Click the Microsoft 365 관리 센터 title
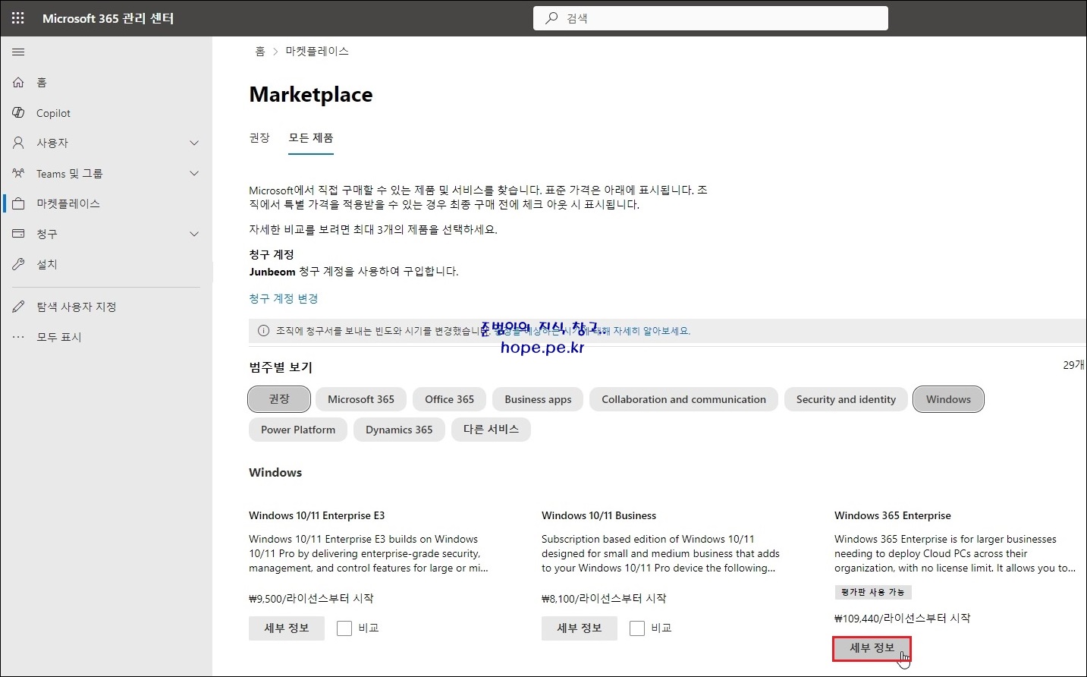Screen dimensions: 1087x677 coord(108,18)
